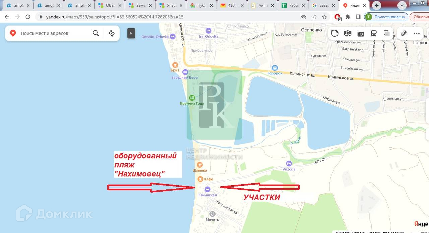
Task: Open the three-dots more tools menu
Action: (417, 33)
